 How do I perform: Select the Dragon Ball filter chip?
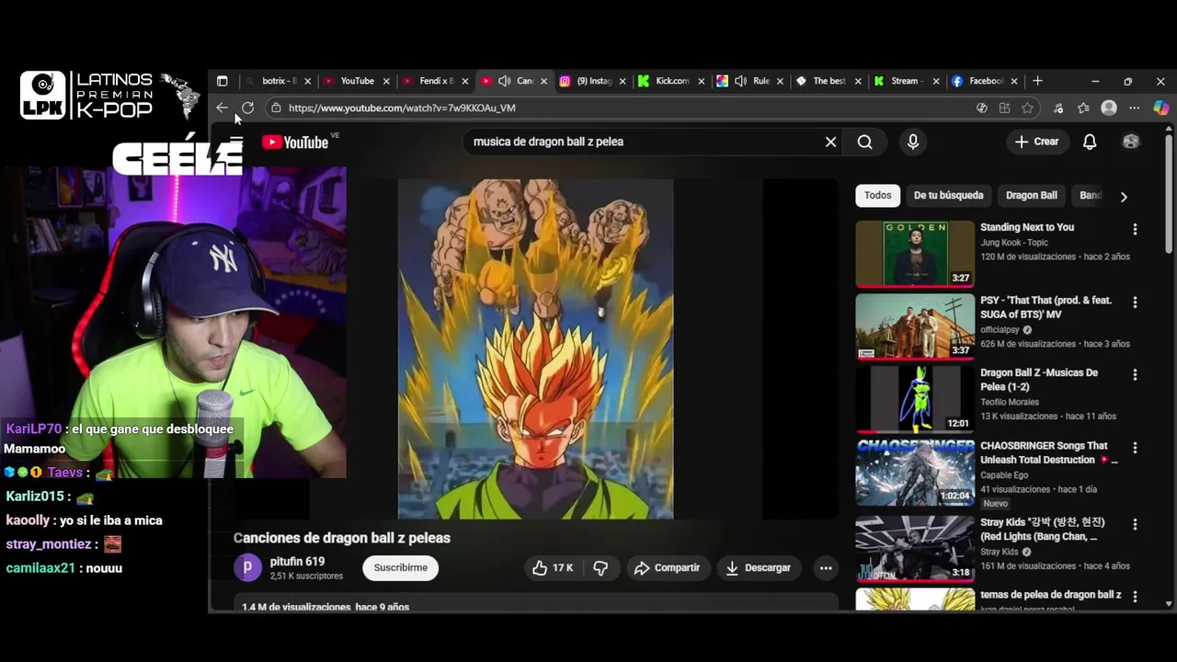(x=1032, y=195)
